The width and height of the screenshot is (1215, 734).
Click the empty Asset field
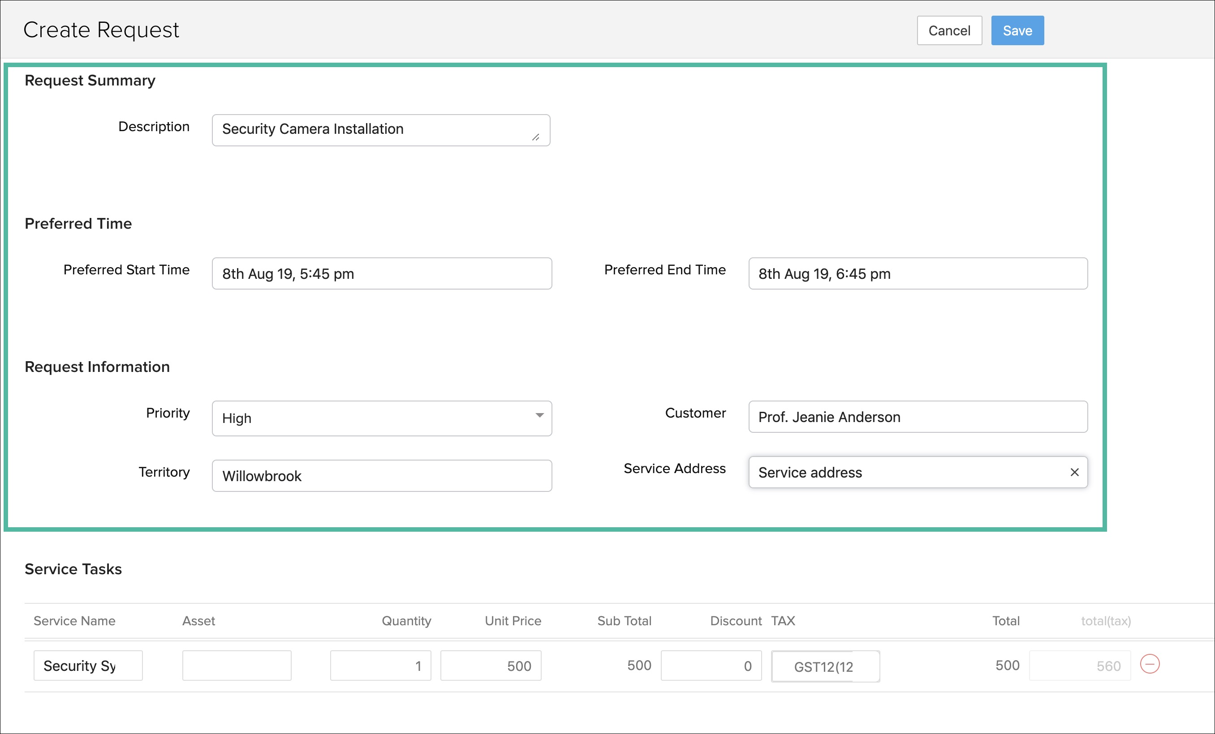(236, 666)
